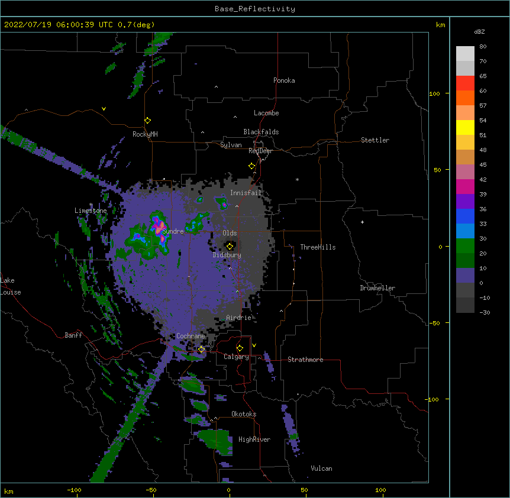Select the Strathmore label

(x=305, y=360)
